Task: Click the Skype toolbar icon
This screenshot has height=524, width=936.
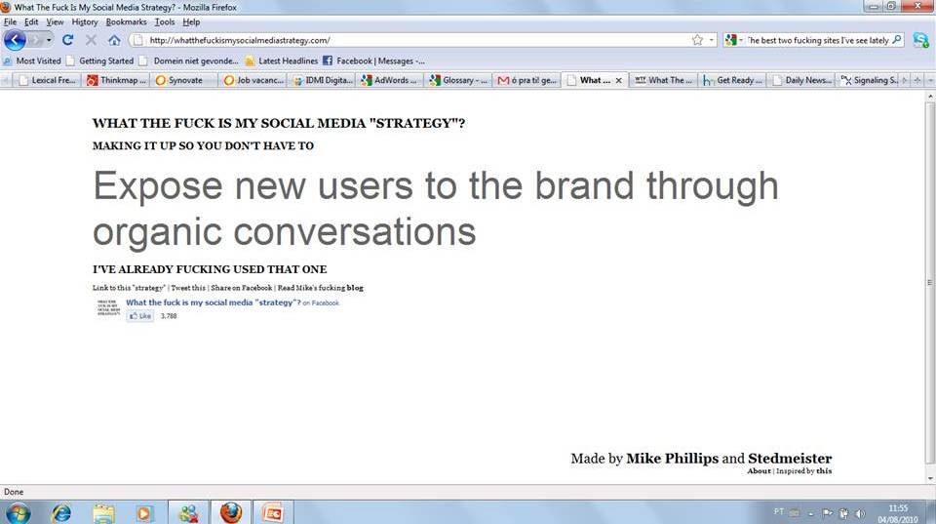Action: (x=920, y=40)
